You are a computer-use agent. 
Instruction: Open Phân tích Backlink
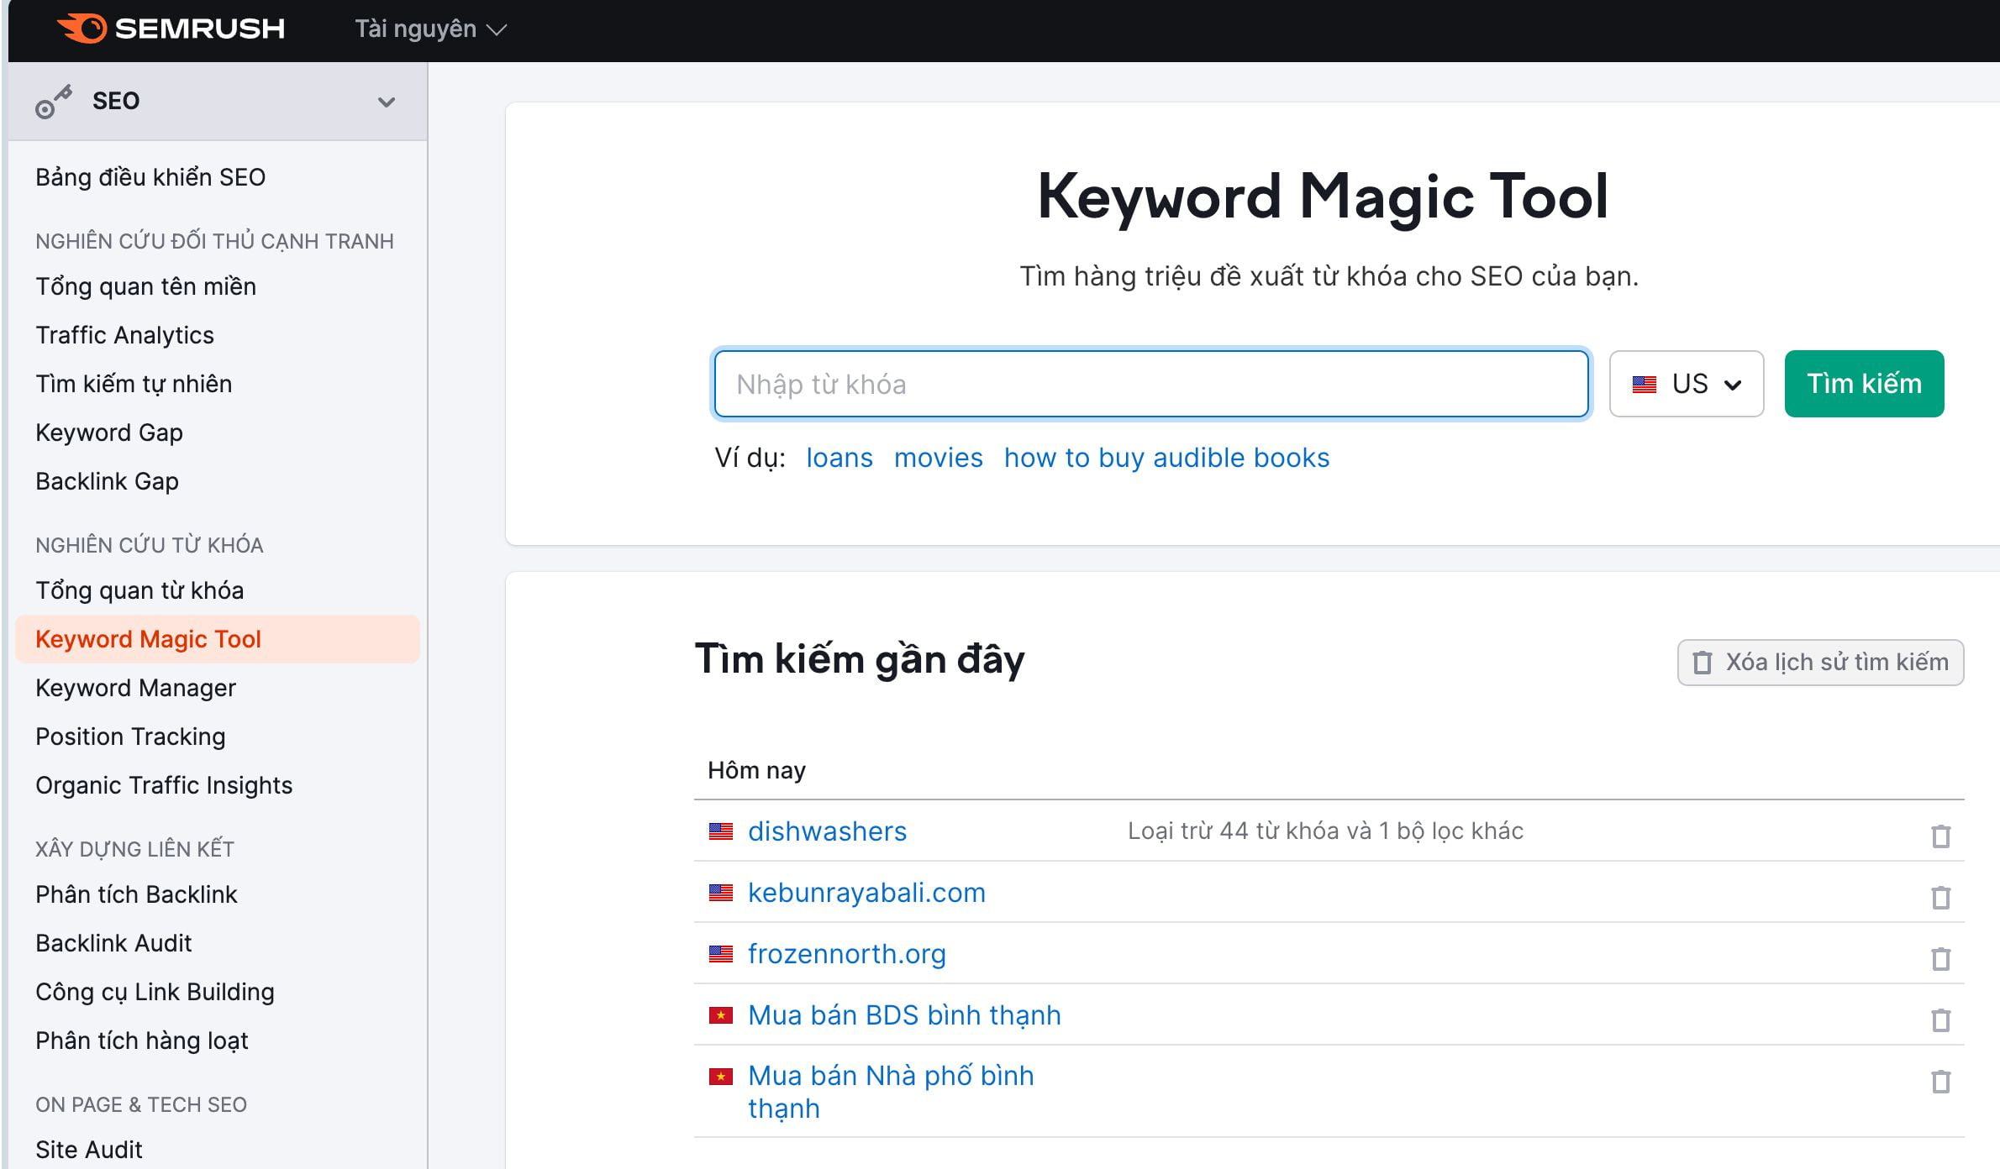pos(136,894)
